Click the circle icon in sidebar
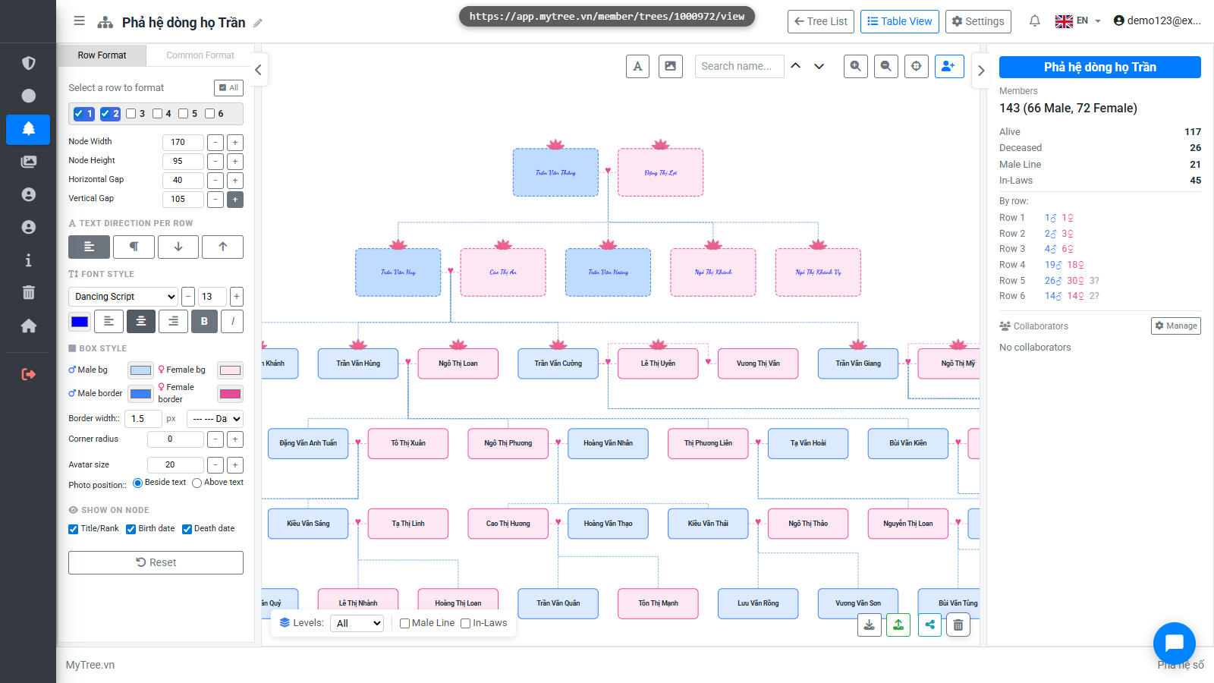Image resolution: width=1214 pixels, height=683 pixels. coord(28,96)
